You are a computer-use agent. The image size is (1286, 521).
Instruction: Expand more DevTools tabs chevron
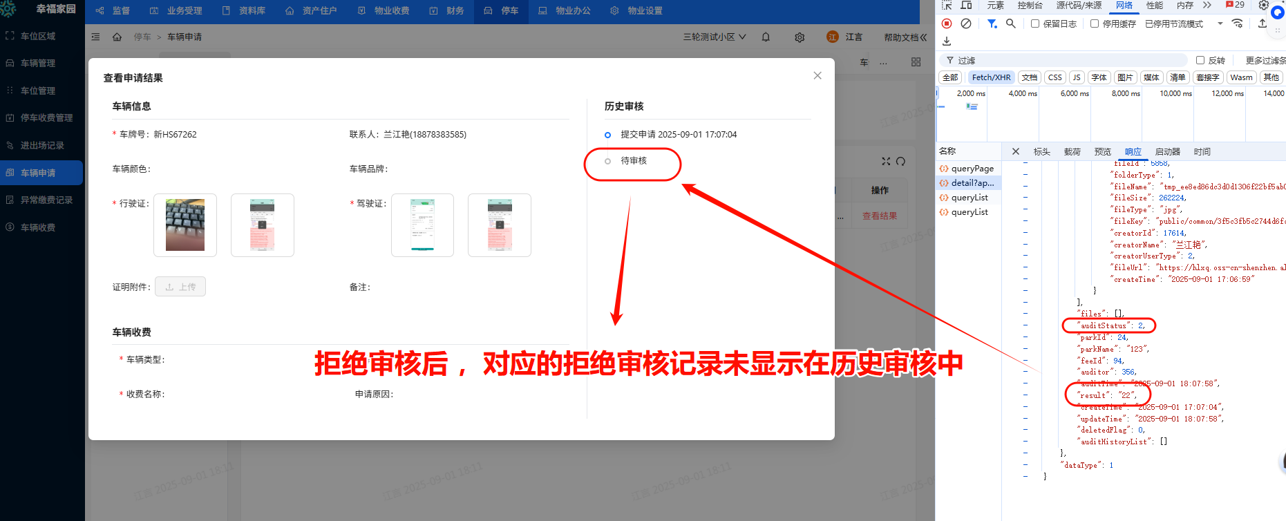1207,6
